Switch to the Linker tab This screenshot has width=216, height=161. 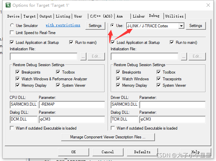(x=139, y=16)
